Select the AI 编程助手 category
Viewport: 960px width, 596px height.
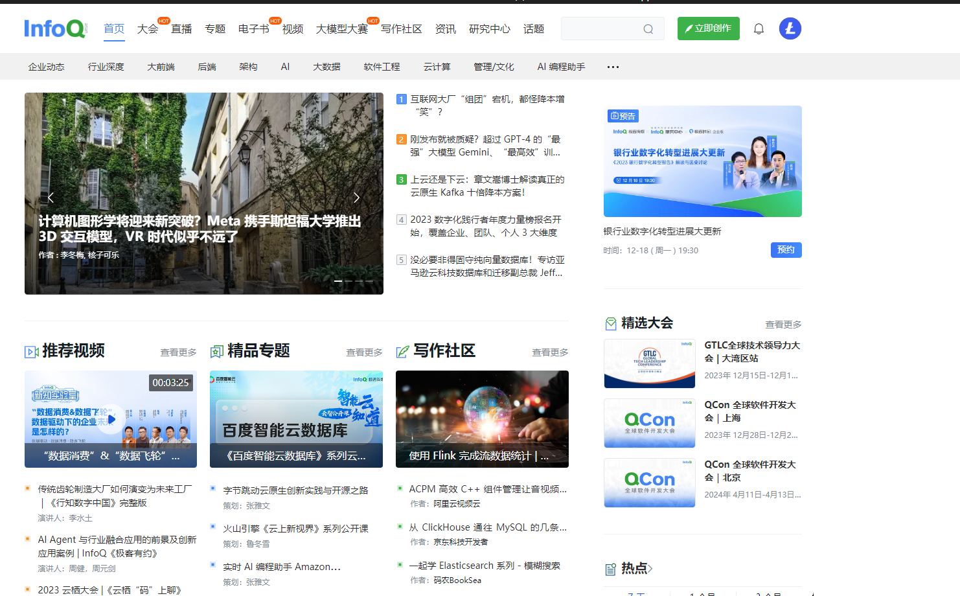tap(561, 67)
